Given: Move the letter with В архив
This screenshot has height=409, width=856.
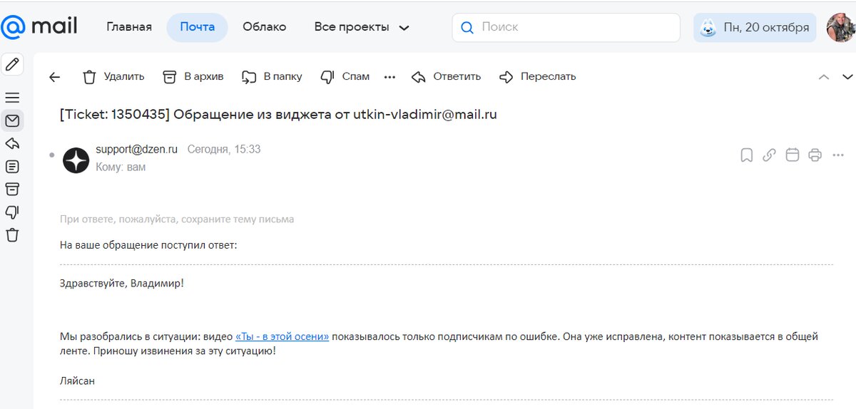Looking at the screenshot, I should pos(193,76).
